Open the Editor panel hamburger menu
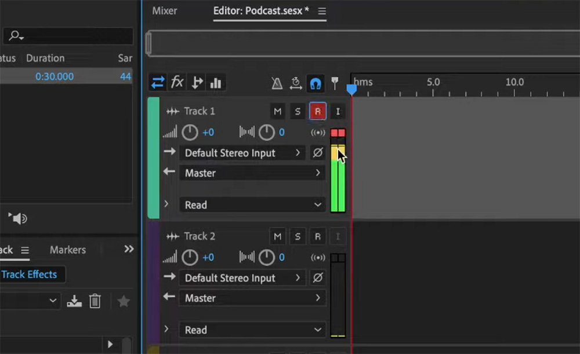Viewport: 580px width, 354px height. pos(322,11)
